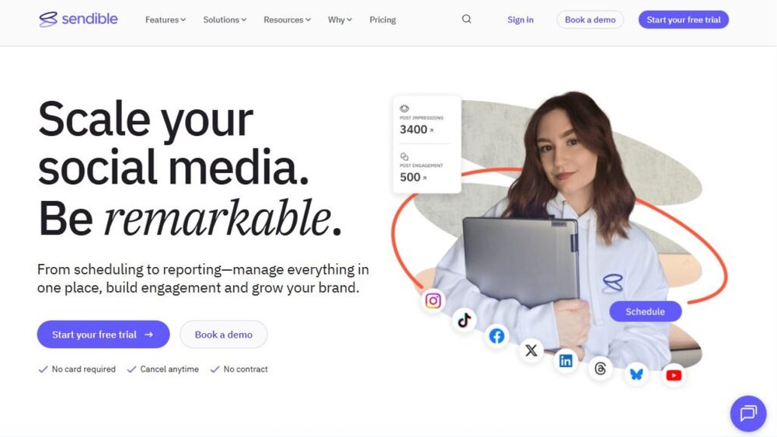
Task: Click the Sign in link
Action: pos(521,20)
